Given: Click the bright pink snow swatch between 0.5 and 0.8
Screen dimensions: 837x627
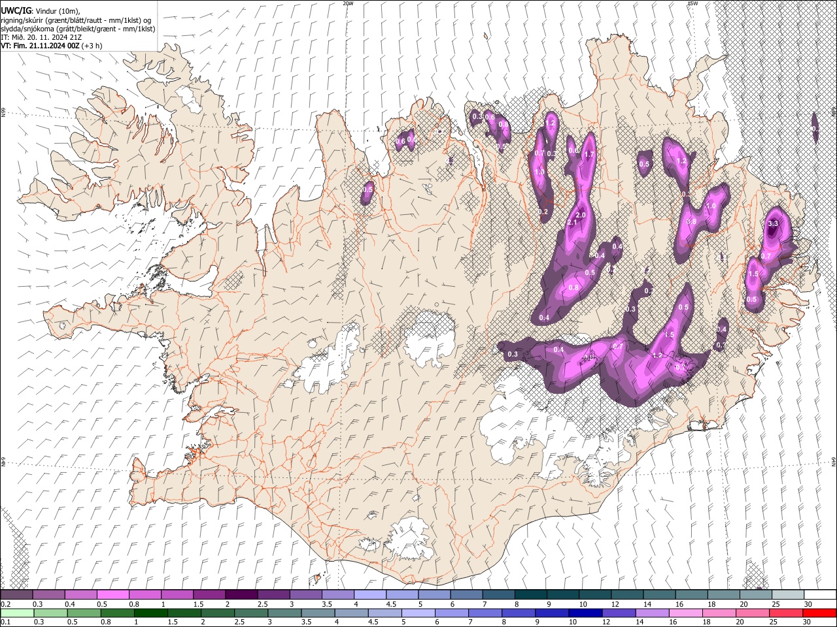Looking at the screenshot, I should [113, 594].
